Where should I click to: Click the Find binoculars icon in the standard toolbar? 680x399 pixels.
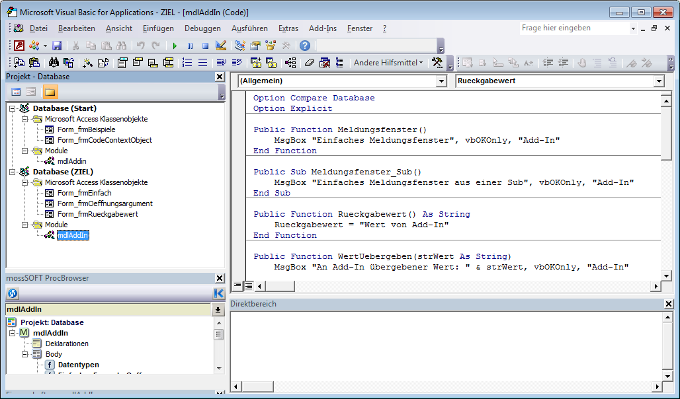coord(122,46)
